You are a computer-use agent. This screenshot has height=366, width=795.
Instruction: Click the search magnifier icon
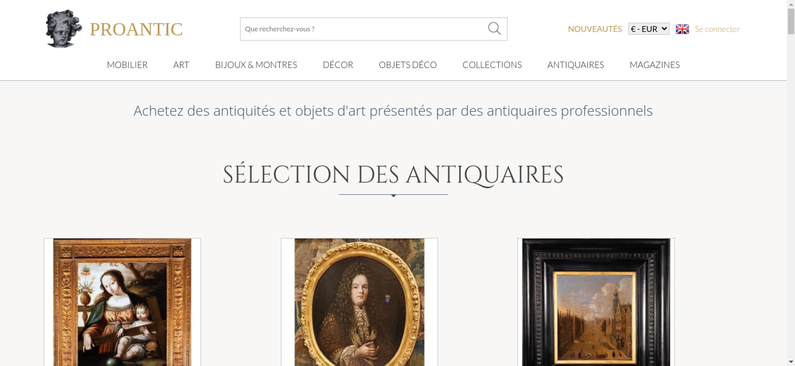494,29
